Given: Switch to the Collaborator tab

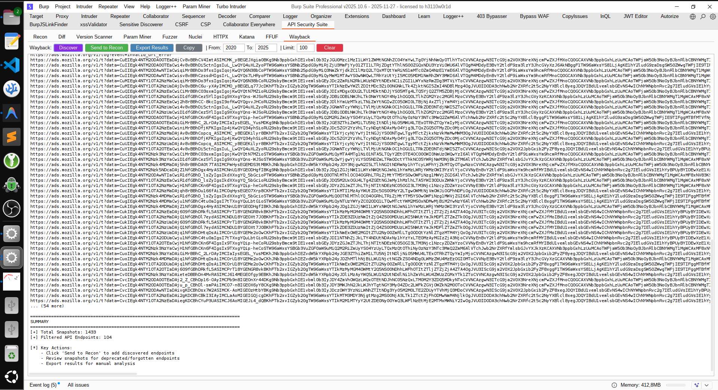Looking at the screenshot, I should [156, 16].
